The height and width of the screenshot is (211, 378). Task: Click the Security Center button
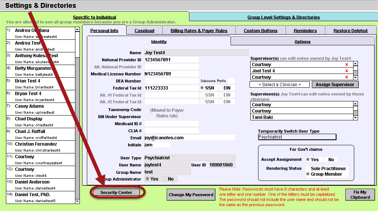point(116,192)
